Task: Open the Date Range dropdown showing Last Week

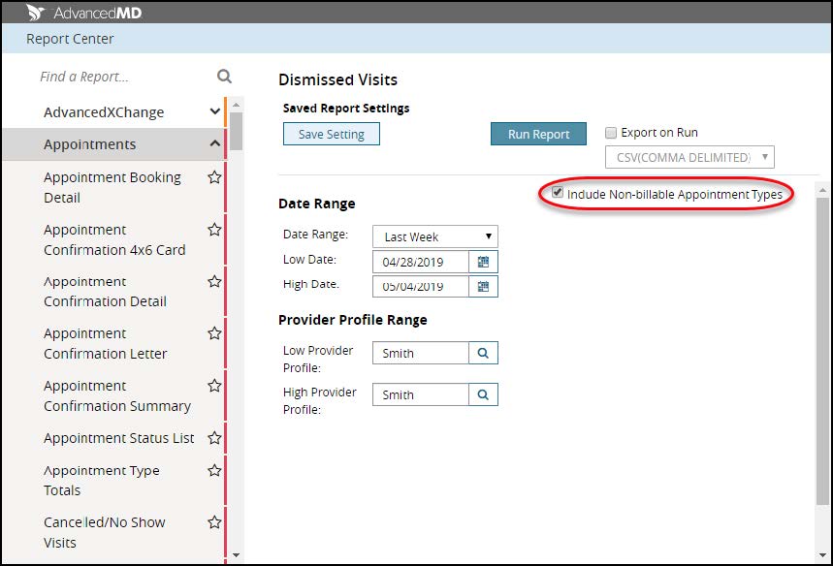Action: [x=434, y=236]
